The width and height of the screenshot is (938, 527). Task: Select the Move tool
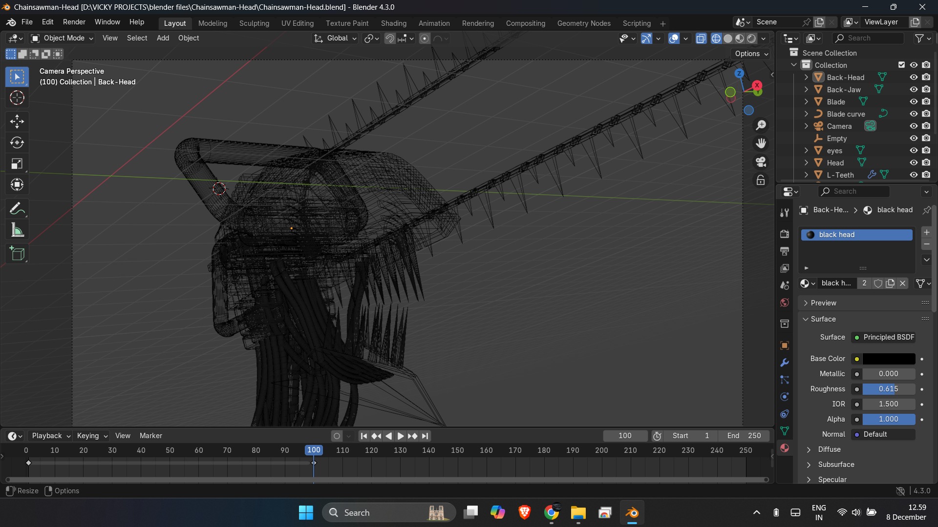[x=17, y=121]
